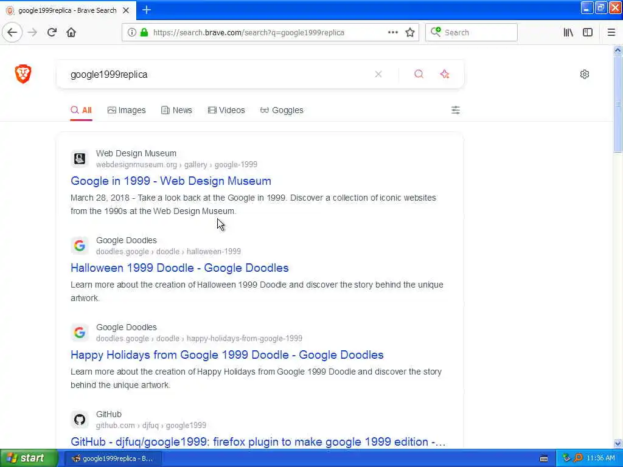623x467 pixels.
Task: Open Halloween 1999 Doodle link
Action: pos(179,268)
